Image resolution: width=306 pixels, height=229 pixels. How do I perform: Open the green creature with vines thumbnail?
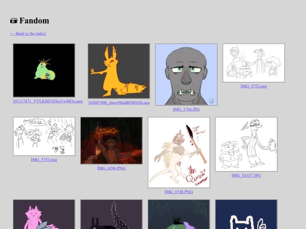click(x=179, y=214)
